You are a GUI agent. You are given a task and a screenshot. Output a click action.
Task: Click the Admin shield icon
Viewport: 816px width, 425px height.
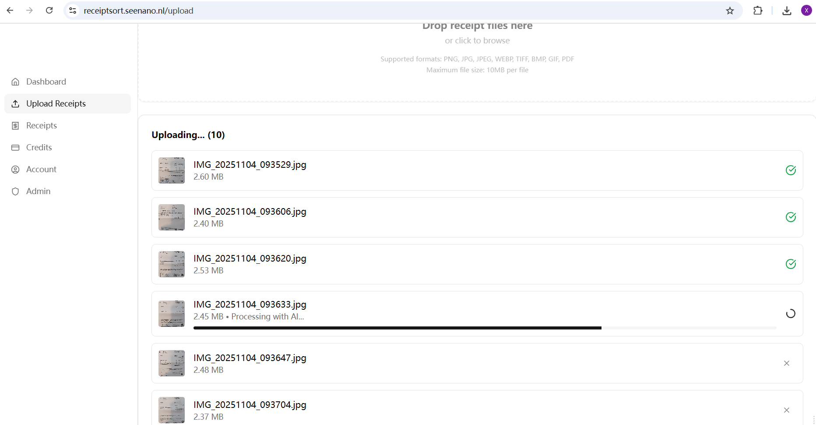coord(15,191)
